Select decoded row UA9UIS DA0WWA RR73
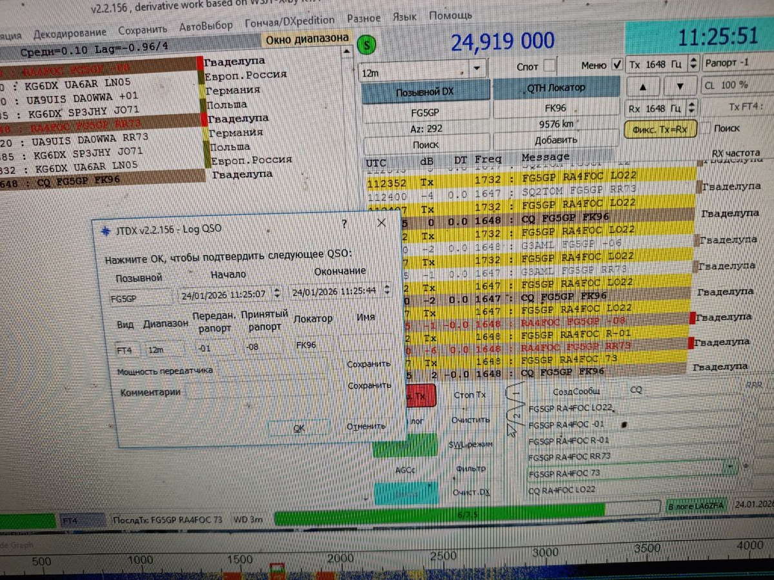Screen dimensions: 774x580 101,138
